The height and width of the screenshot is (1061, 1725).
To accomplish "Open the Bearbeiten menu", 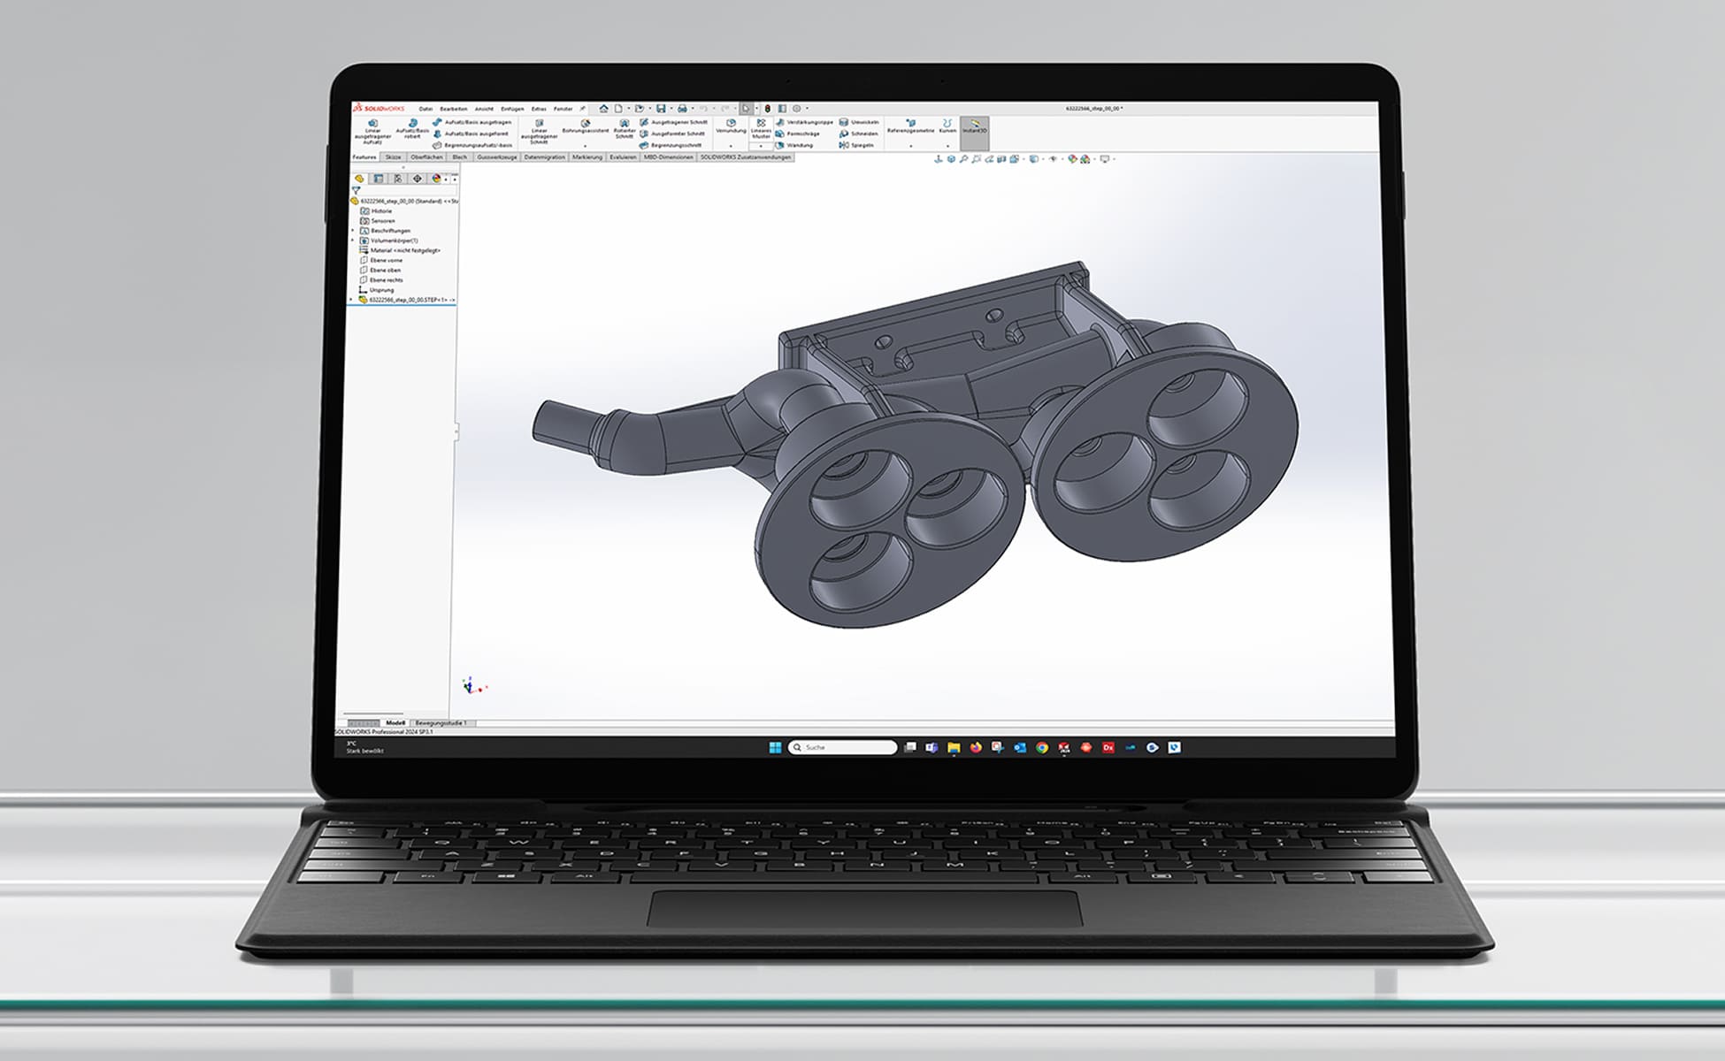I will point(454,109).
